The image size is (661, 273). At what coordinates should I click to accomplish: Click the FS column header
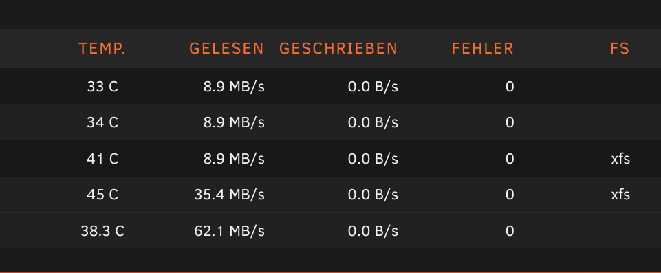click(x=620, y=49)
